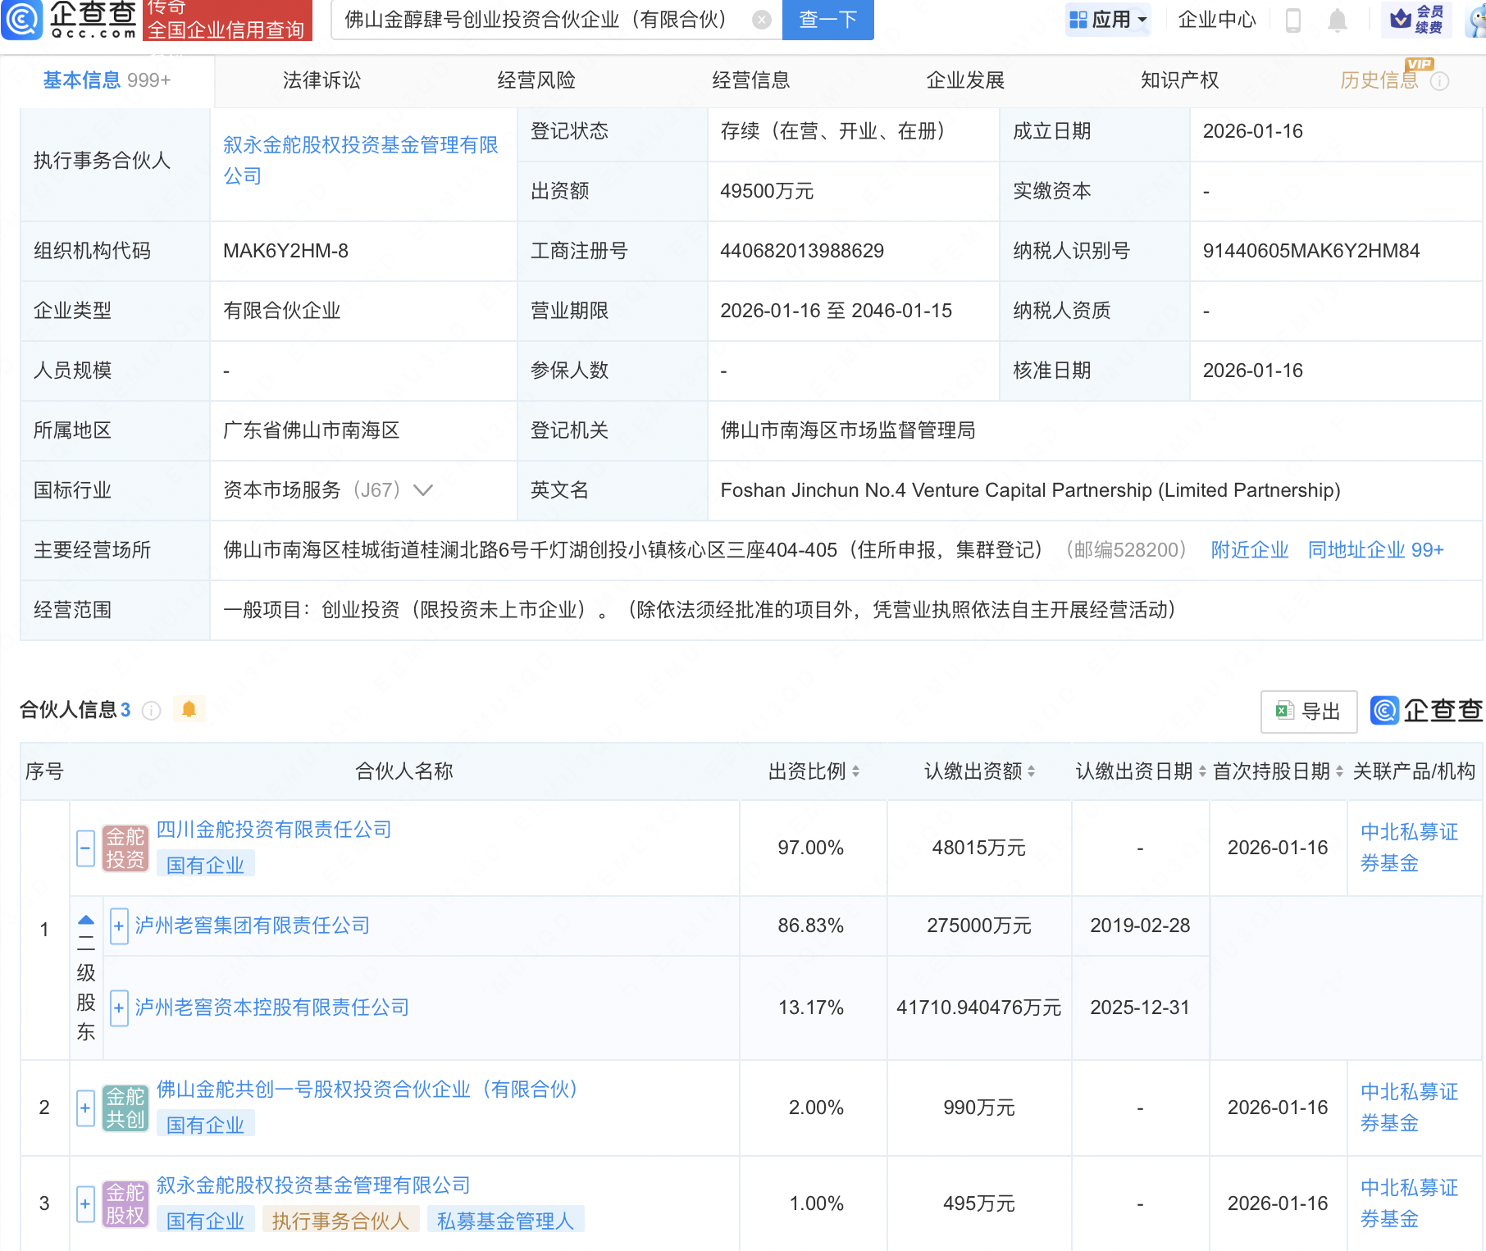Expand the 泸州老窖集团有限责任公司 shareholder row
1486x1251 pixels.
point(119,926)
